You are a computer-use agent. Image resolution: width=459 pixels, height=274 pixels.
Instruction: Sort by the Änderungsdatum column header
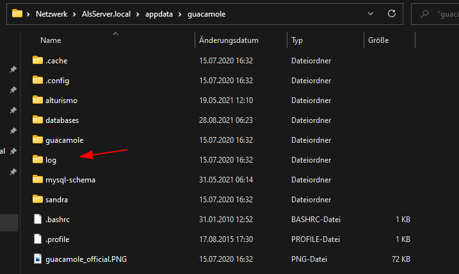(229, 40)
